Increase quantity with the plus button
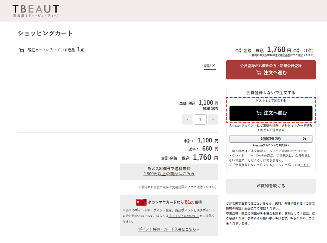This screenshot has height=243, width=327. pos(213,119)
